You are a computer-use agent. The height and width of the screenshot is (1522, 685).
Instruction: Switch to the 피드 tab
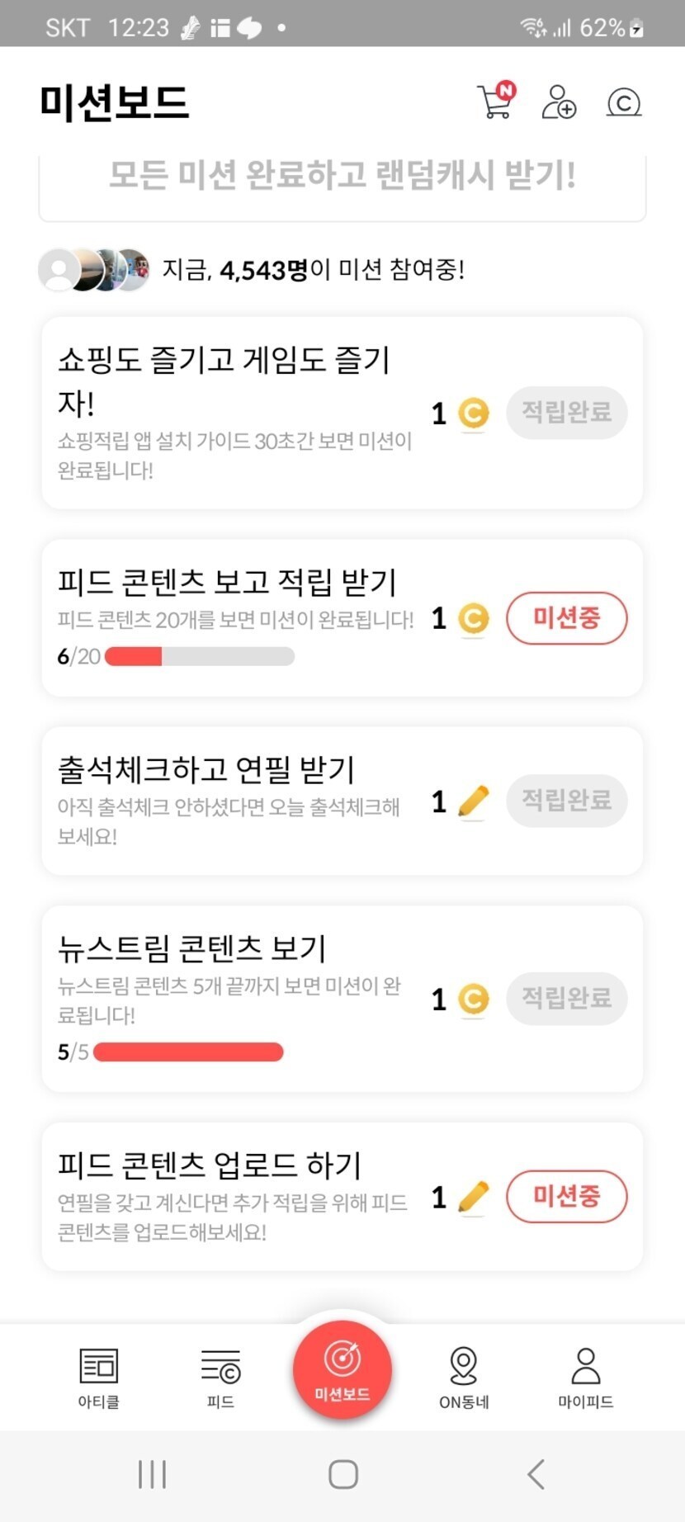(220, 1377)
